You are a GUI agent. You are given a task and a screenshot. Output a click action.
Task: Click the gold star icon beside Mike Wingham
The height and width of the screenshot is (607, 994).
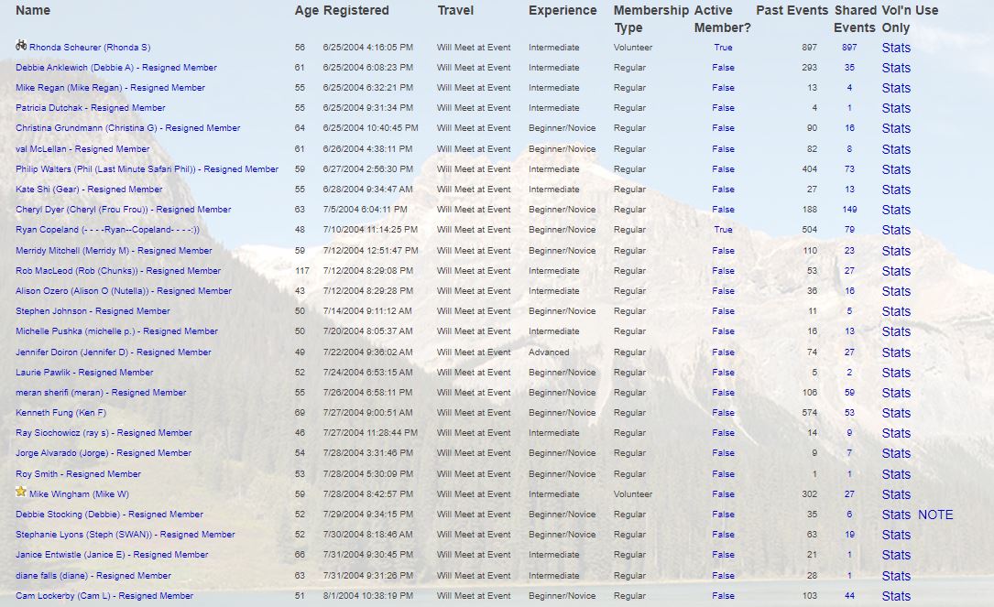click(x=21, y=492)
